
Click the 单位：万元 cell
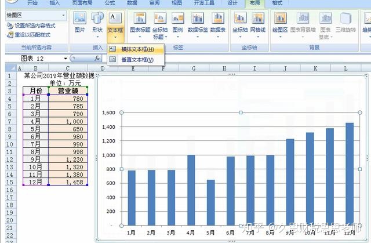tap(66, 83)
